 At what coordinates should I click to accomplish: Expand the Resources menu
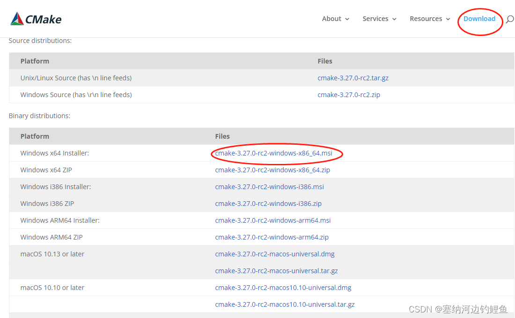pos(430,19)
